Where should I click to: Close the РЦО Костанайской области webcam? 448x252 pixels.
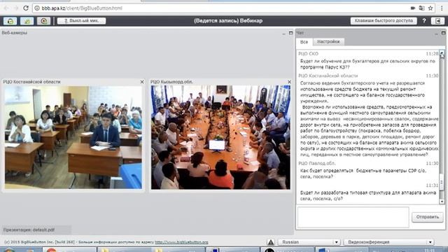(x=142, y=82)
